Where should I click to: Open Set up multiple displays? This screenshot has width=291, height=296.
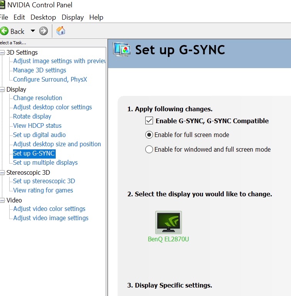pos(45,163)
